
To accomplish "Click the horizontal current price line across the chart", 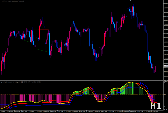I will tap(82, 66).
